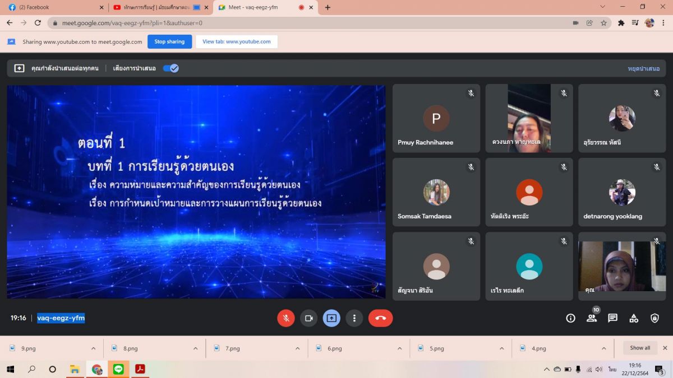Image resolution: width=673 pixels, height=378 pixels.
Task: Expand the 7.png download options chevron
Action: click(297, 348)
